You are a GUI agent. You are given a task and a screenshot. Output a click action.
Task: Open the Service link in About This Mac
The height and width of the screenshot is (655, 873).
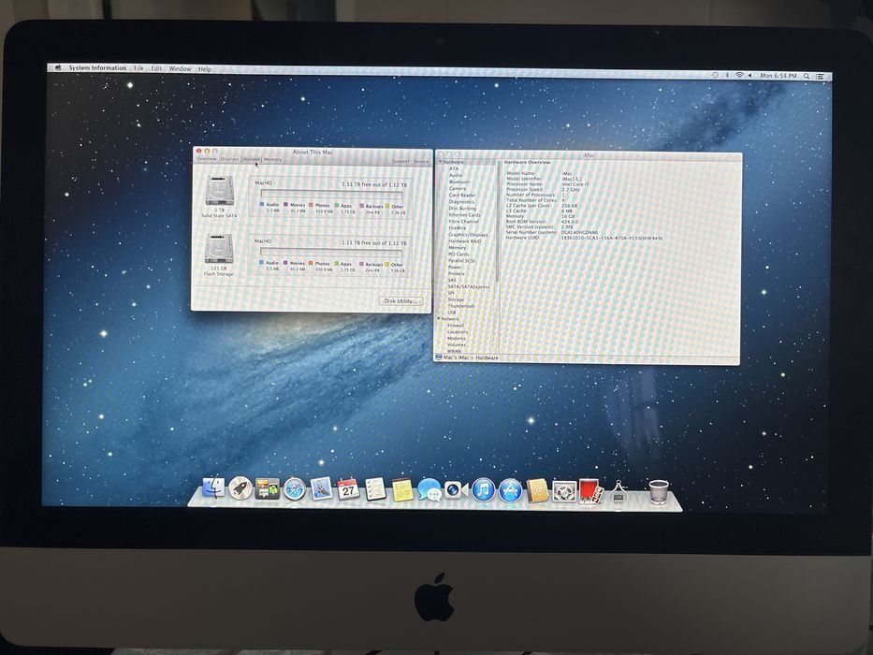421,162
